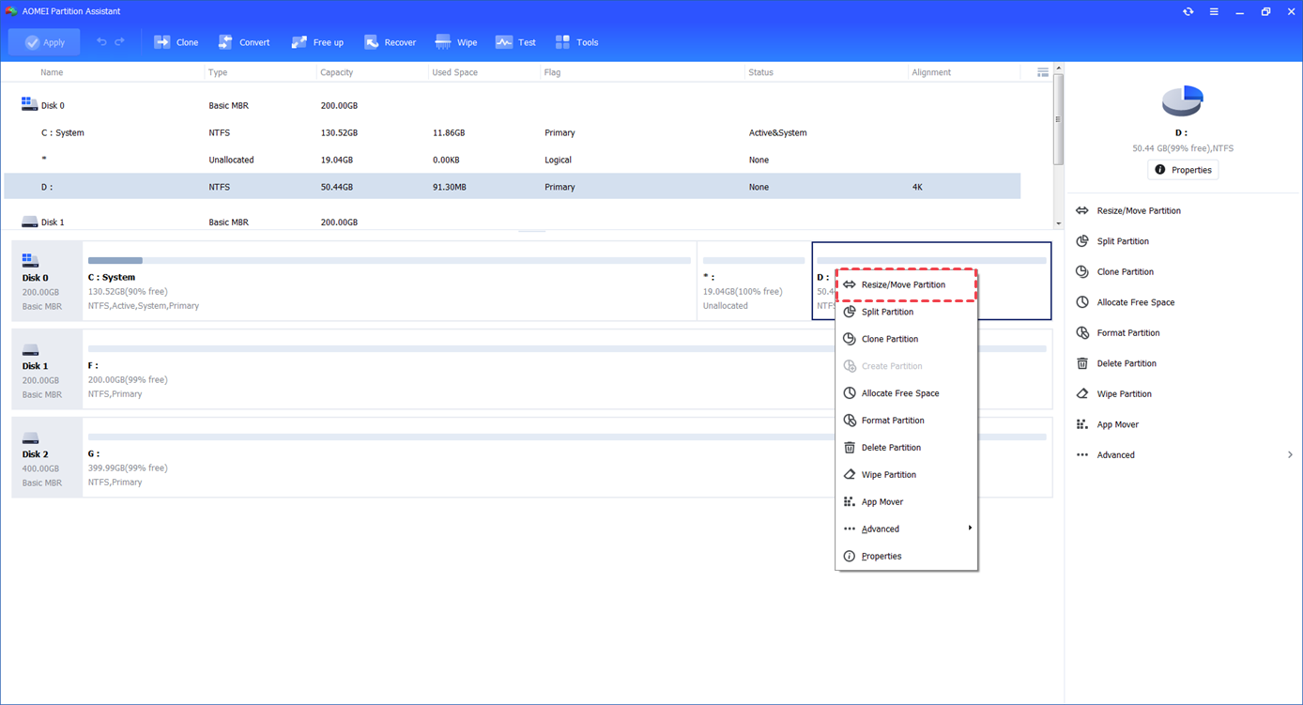The height and width of the screenshot is (705, 1303).
Task: Click the Properties button under D:
Action: [1183, 170]
